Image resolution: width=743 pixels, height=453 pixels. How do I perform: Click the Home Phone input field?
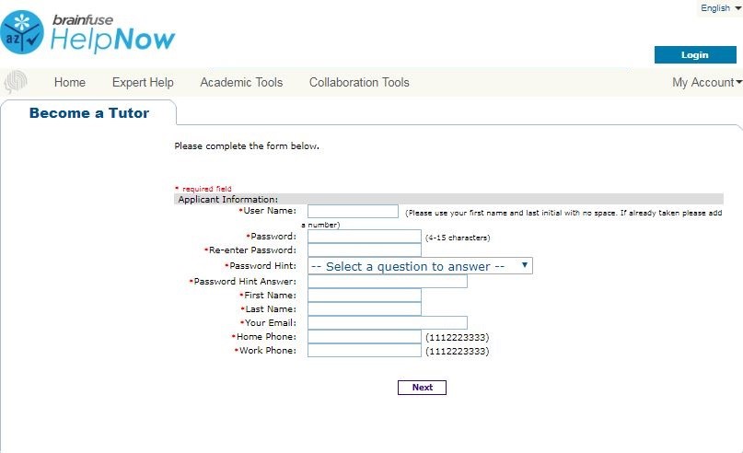tap(364, 337)
